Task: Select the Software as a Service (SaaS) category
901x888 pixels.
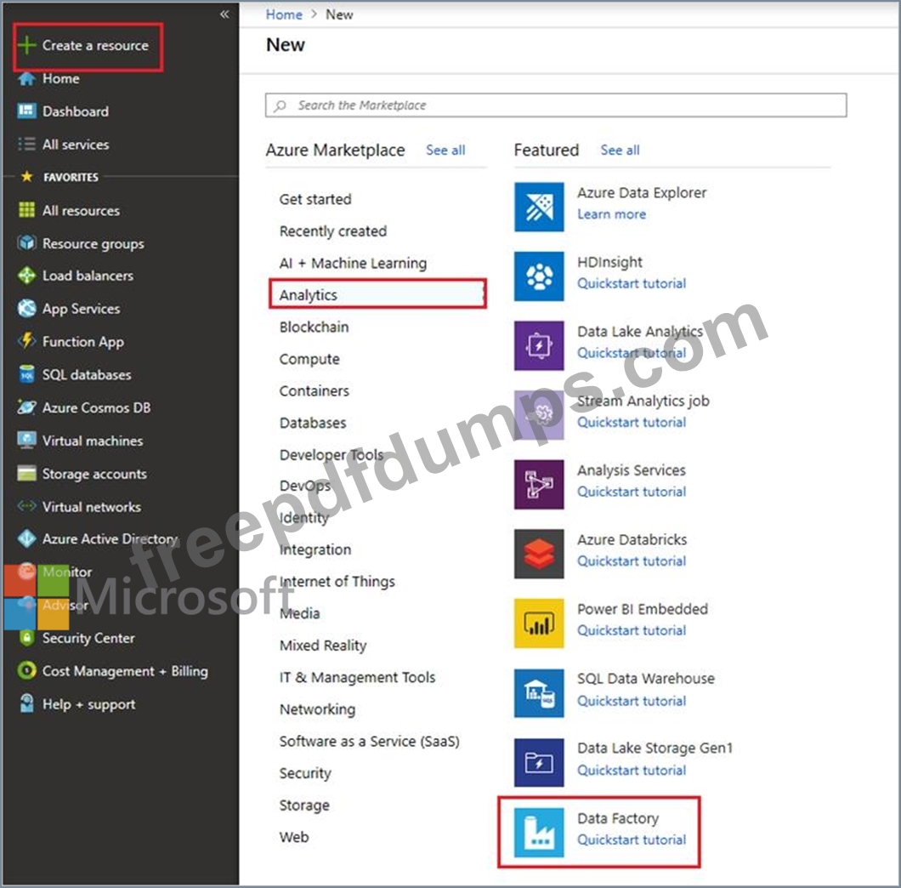Action: click(x=370, y=741)
